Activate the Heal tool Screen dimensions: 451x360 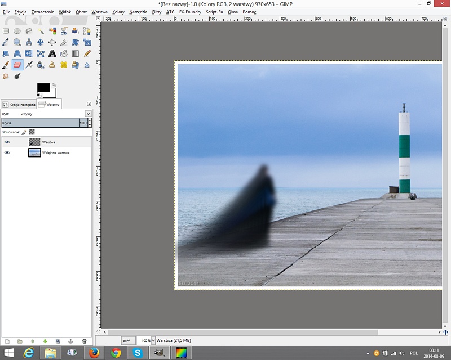coord(64,65)
